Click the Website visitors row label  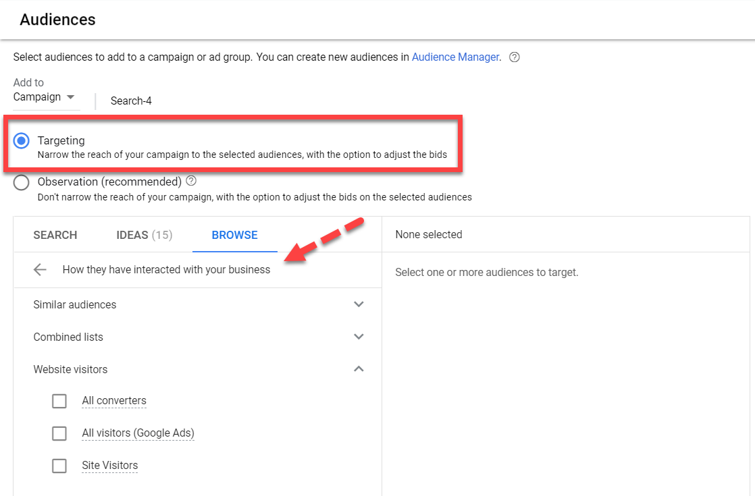[70, 370]
